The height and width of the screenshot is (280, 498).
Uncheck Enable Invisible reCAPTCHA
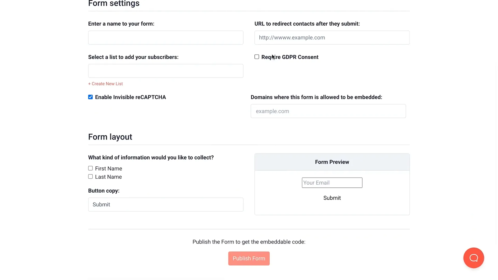tap(90, 97)
